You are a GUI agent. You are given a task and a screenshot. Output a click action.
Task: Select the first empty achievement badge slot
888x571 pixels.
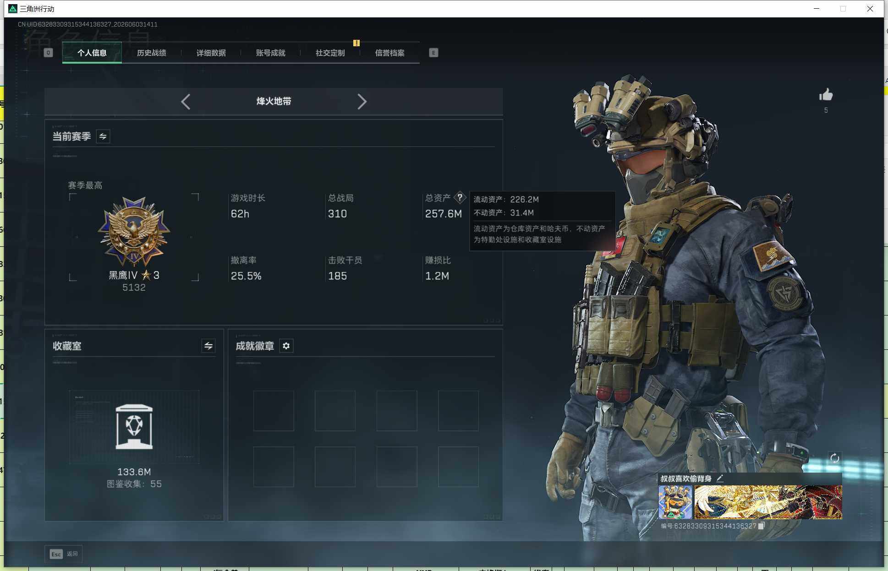[x=274, y=411]
